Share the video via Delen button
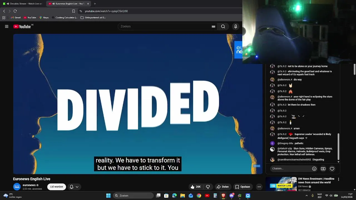 pos(223,187)
